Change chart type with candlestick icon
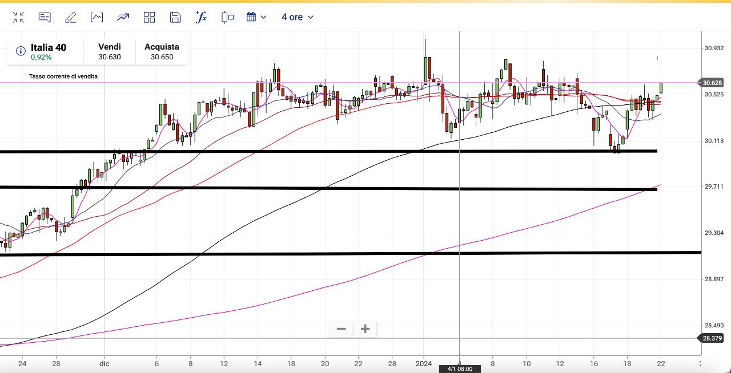Screen dimensions: 731x373 tap(228, 17)
